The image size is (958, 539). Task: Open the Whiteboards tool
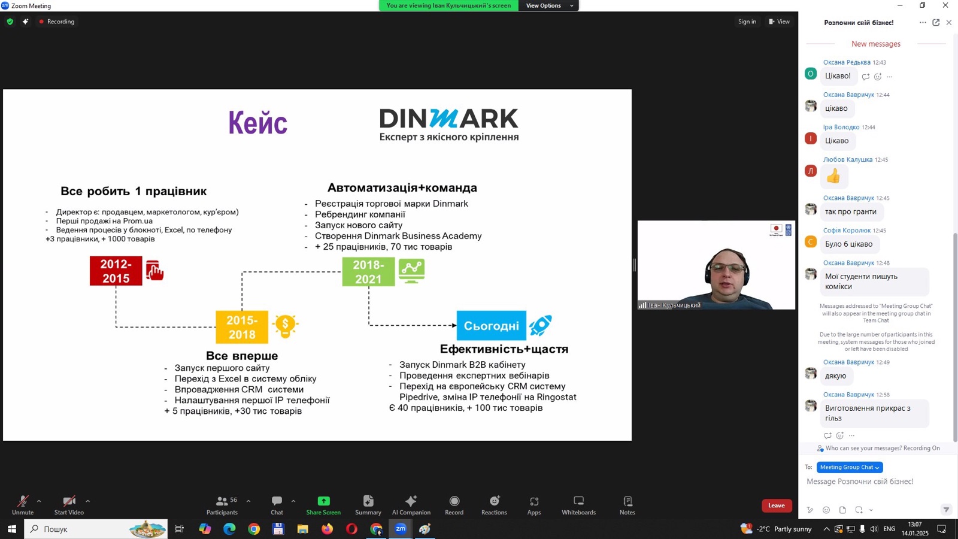coord(578,505)
